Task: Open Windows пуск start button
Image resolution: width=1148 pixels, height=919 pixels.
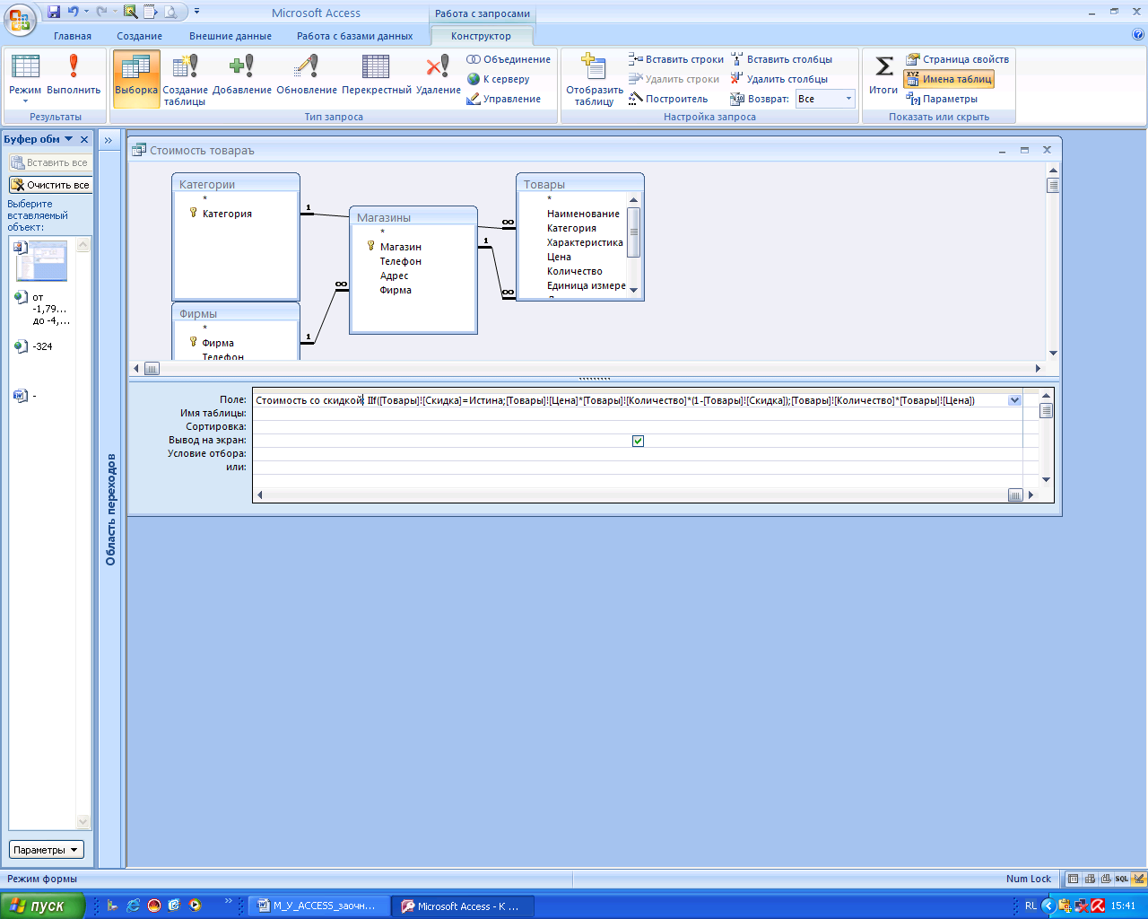Action: point(43,906)
